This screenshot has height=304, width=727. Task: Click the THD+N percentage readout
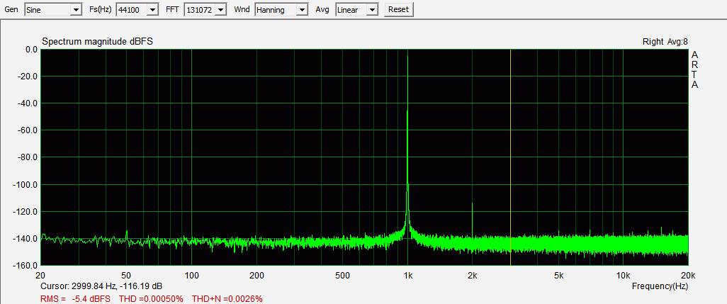[x=227, y=298]
